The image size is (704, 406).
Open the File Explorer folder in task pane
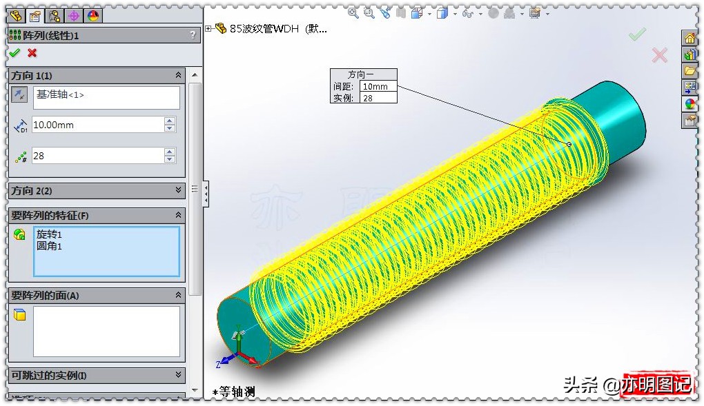690,70
